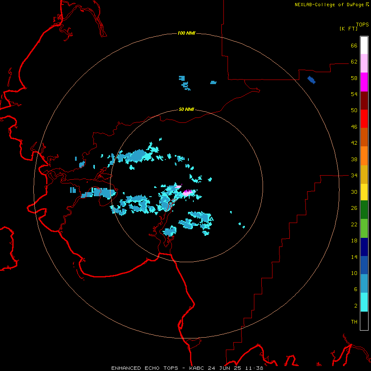
Task: Click the "18" legend value
Action: (354, 241)
